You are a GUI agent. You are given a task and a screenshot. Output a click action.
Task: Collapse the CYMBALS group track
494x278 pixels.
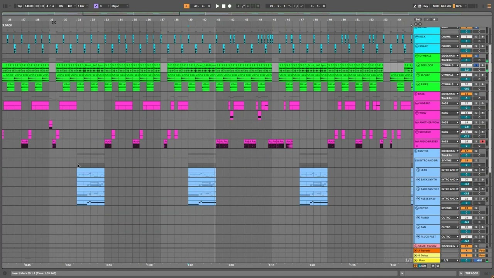click(x=417, y=56)
